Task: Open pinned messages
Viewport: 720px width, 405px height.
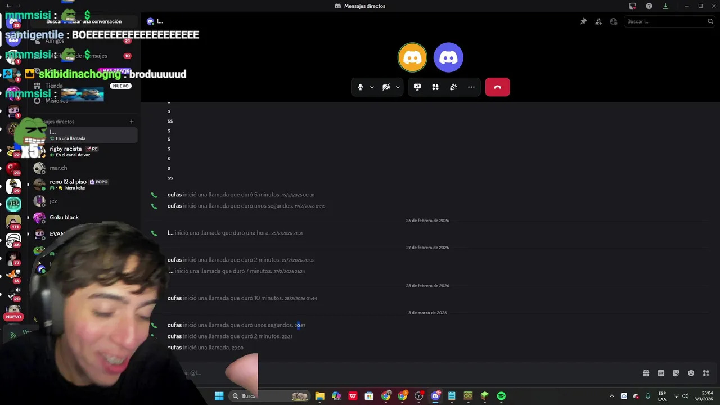Action: [x=583, y=21]
